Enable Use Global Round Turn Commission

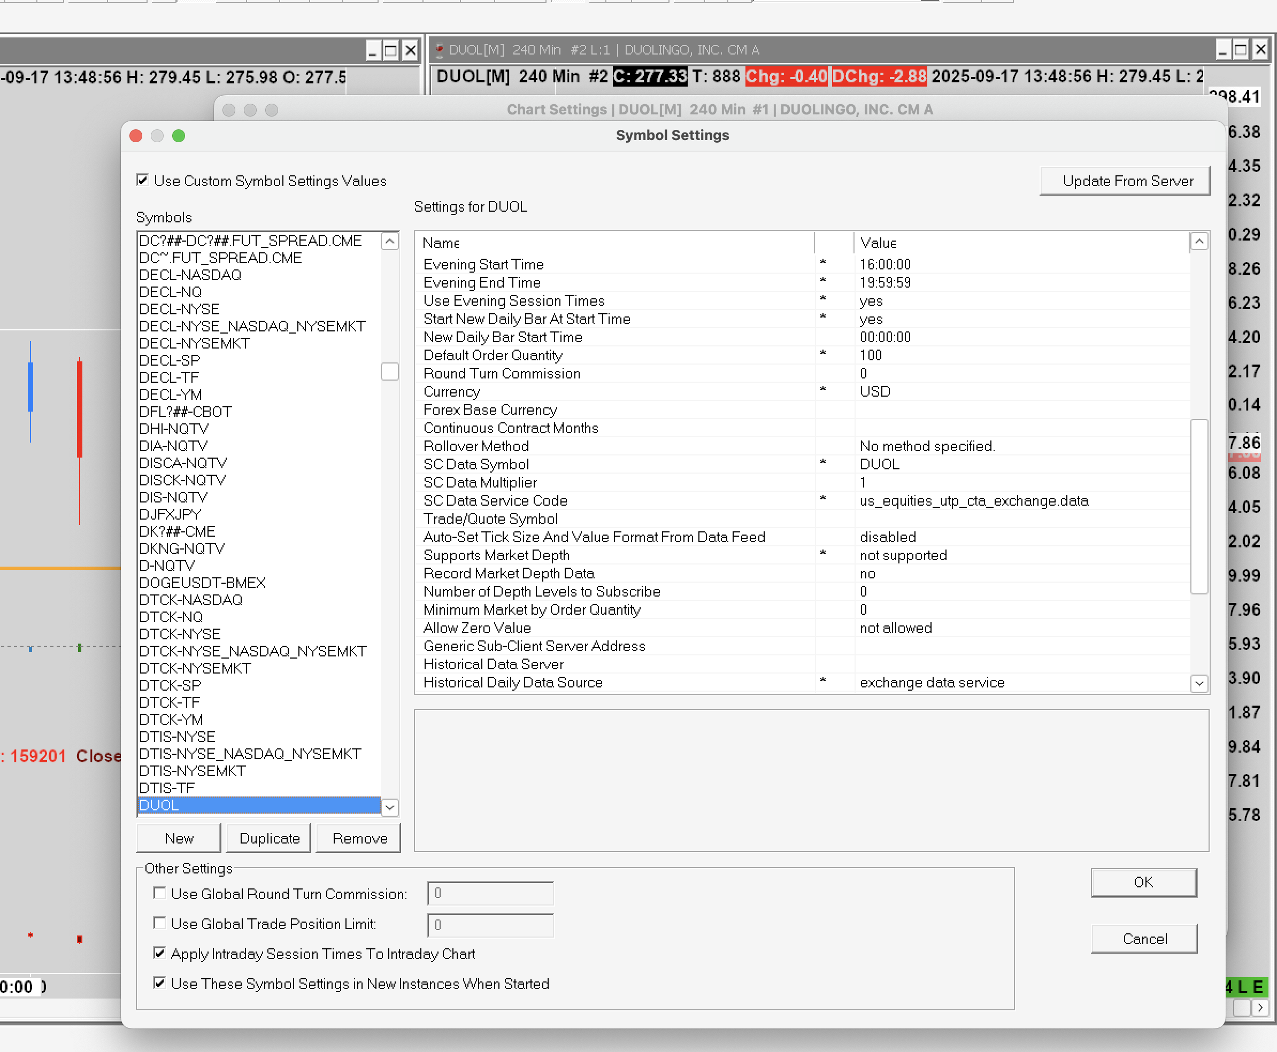[x=159, y=893]
